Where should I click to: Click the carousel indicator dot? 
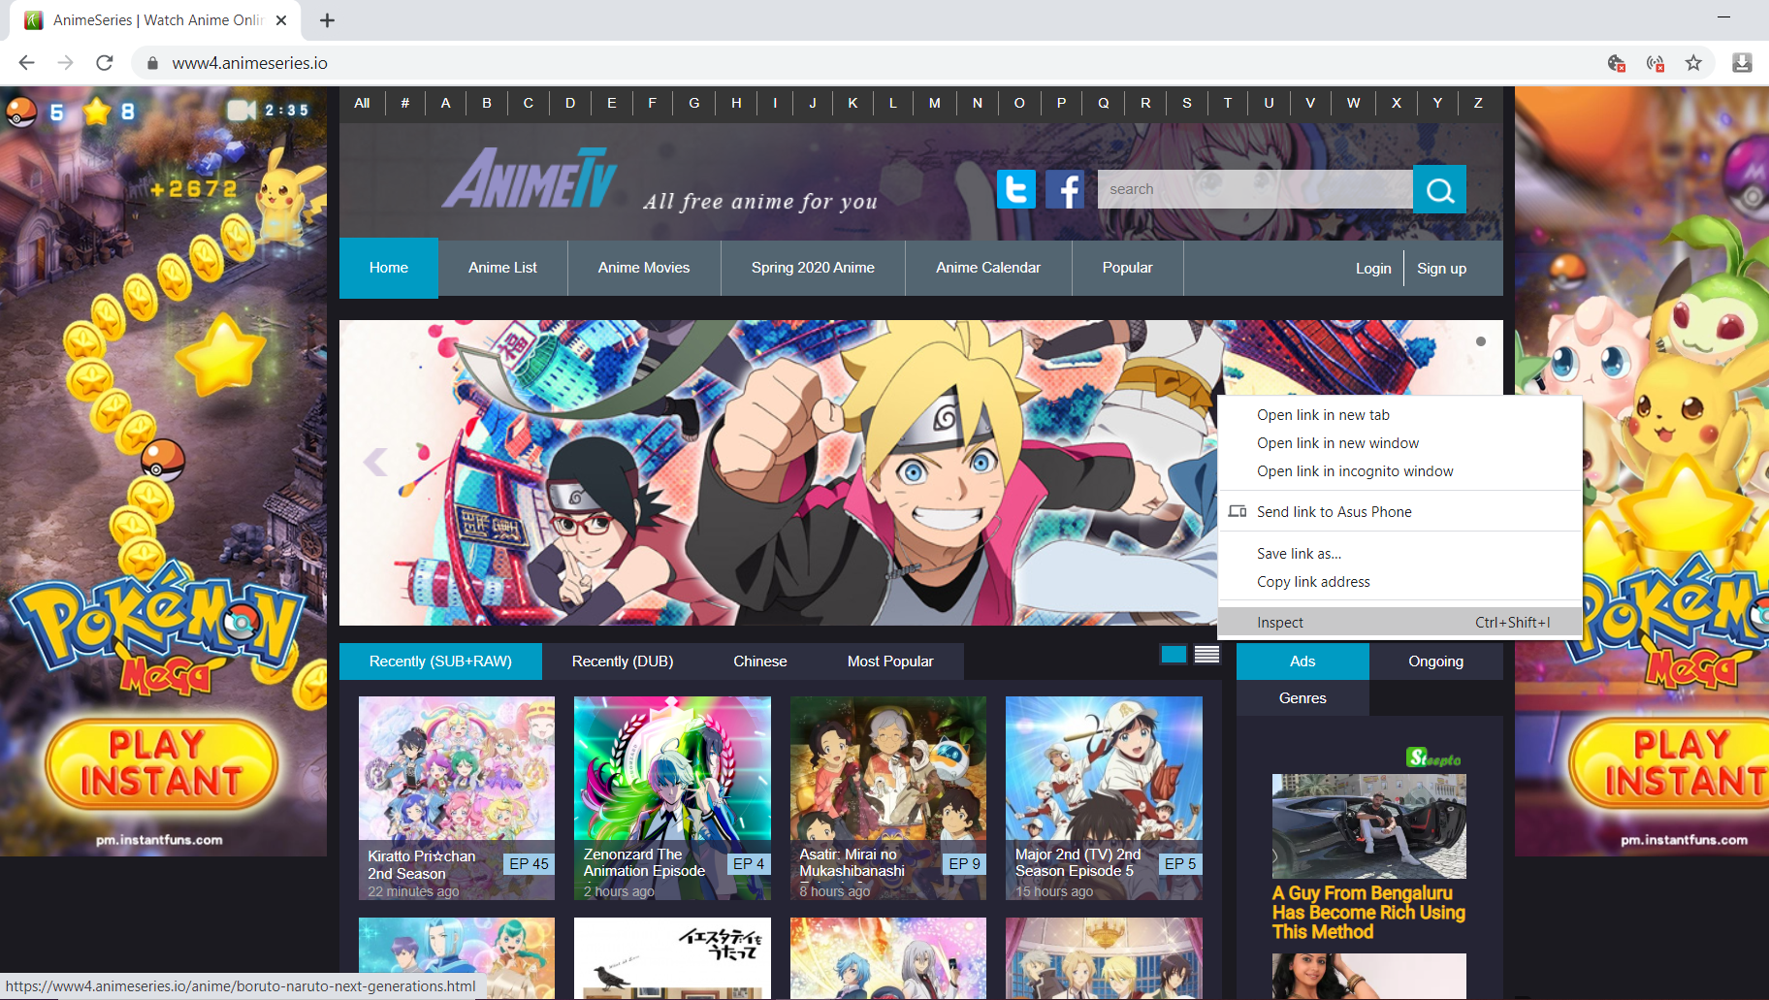pyautogui.click(x=1481, y=341)
